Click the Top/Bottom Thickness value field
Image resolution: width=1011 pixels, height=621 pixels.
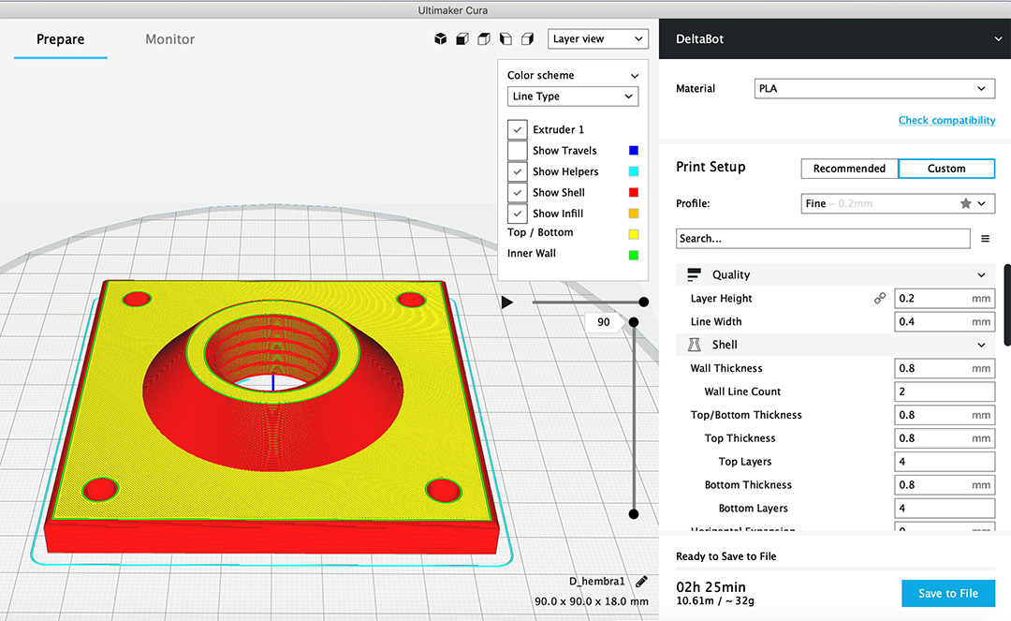(x=944, y=415)
